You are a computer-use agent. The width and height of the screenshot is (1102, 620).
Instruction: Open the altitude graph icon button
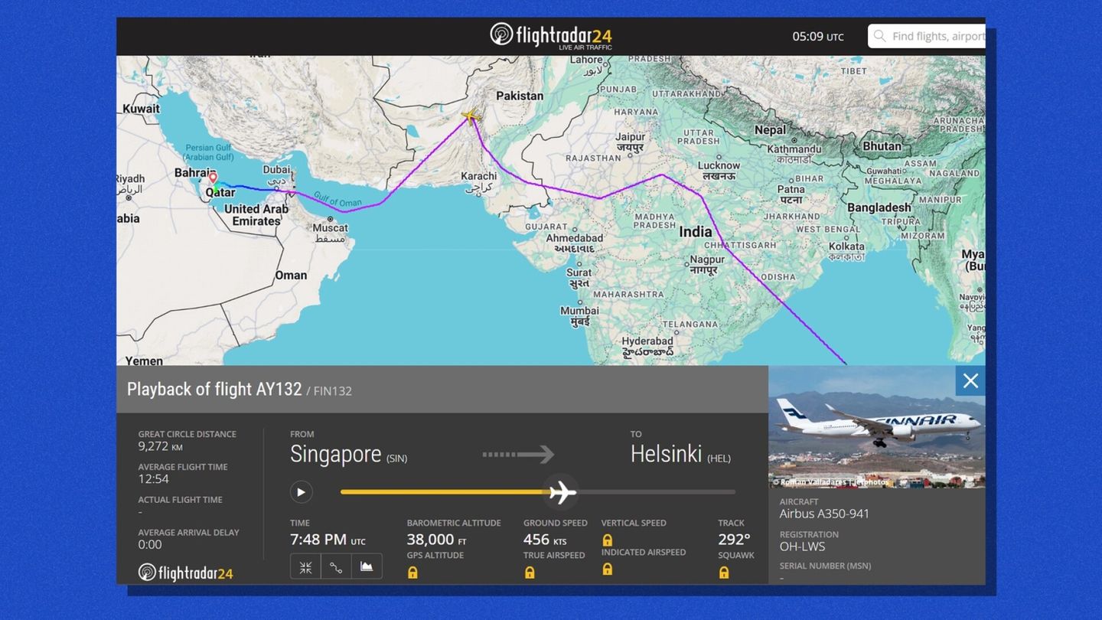(367, 567)
